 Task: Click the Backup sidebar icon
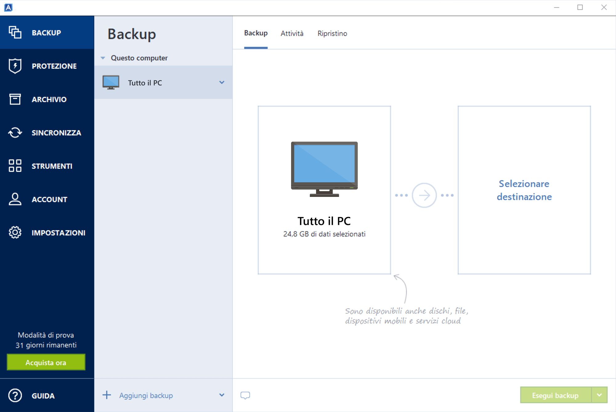pyautogui.click(x=15, y=32)
